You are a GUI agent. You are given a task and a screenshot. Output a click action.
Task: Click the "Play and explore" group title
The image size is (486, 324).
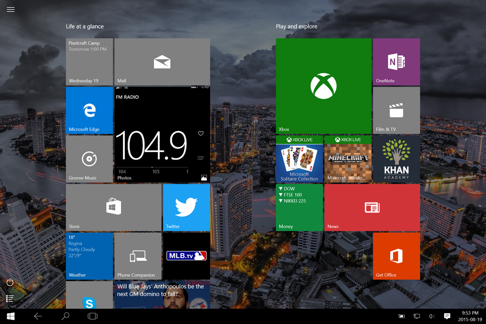point(296,27)
